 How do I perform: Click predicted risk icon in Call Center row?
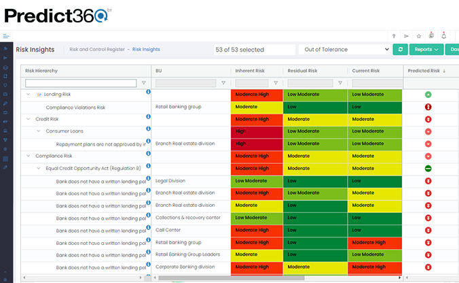click(428, 230)
